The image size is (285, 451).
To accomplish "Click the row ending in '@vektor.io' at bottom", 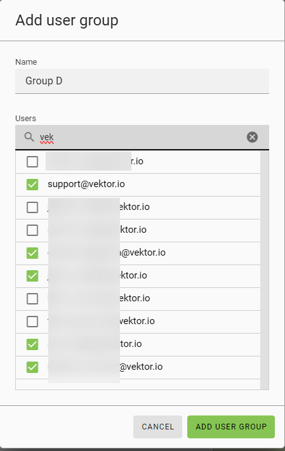I will click(x=138, y=367).
